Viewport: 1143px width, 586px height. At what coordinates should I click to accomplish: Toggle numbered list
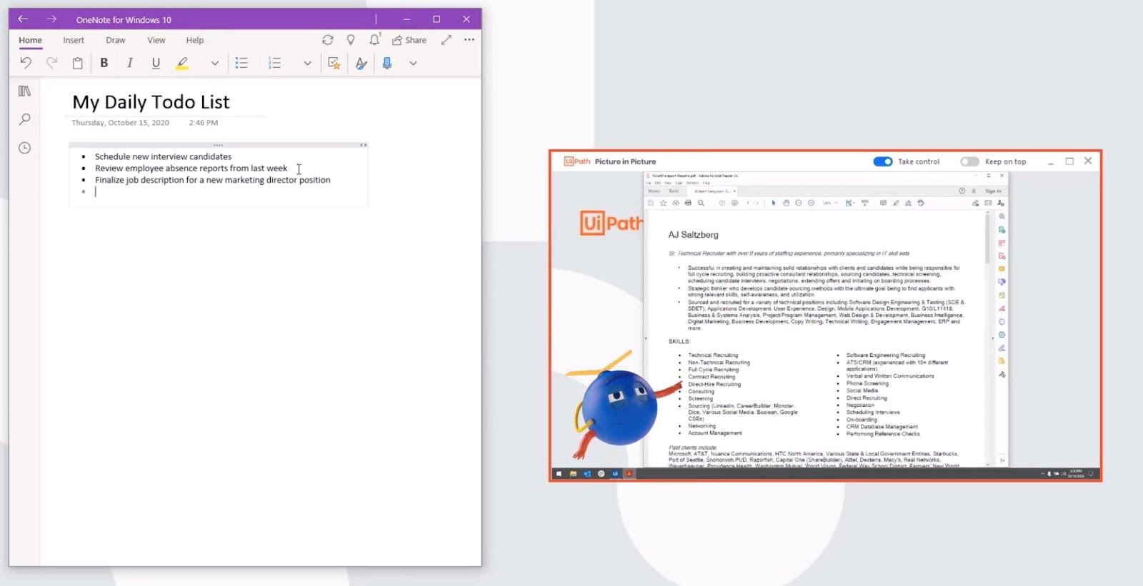point(274,63)
